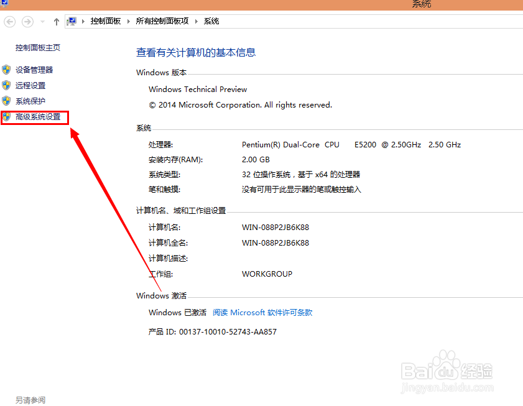This screenshot has width=523, height=406.
Task: Expand the chevron after 所有控制面板项
Action: pos(197,21)
